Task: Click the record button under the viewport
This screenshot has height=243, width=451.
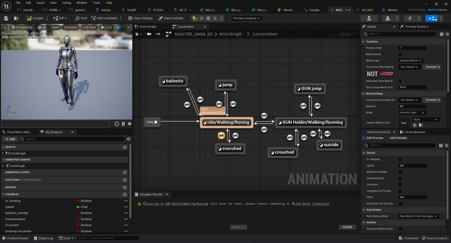Action: pyautogui.click(x=117, y=124)
